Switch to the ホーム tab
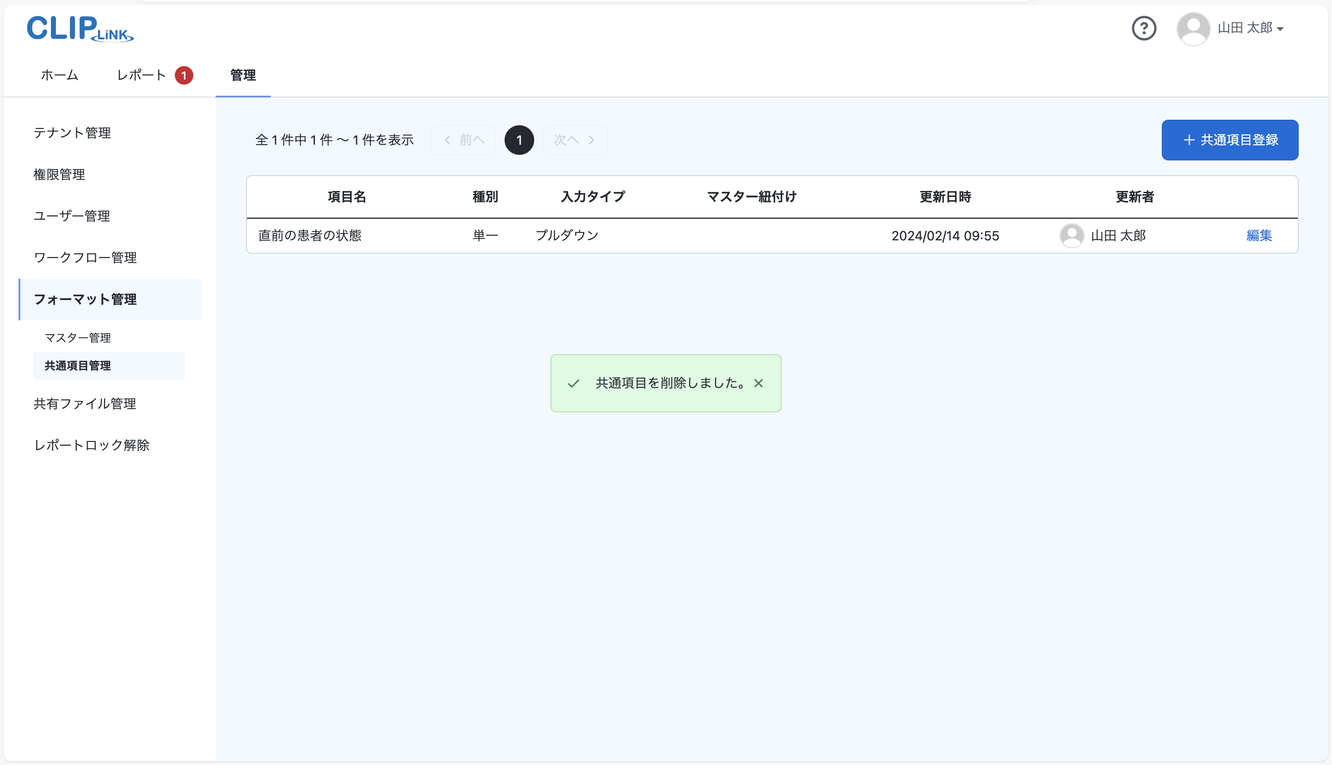Screen dimensions: 1332x765 click(x=59, y=75)
